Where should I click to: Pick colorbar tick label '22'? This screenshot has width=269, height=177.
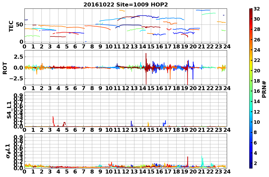click(257, 60)
